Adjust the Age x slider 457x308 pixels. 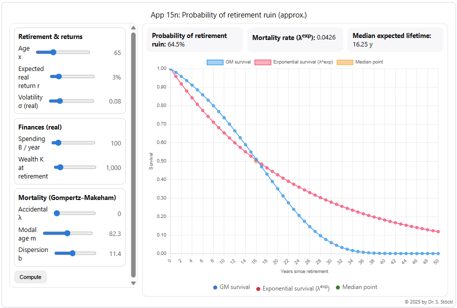click(53, 52)
